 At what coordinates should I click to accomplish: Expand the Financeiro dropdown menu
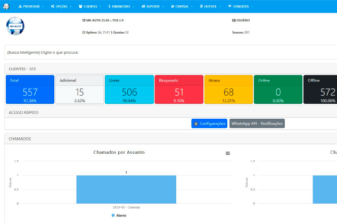[x=121, y=6]
